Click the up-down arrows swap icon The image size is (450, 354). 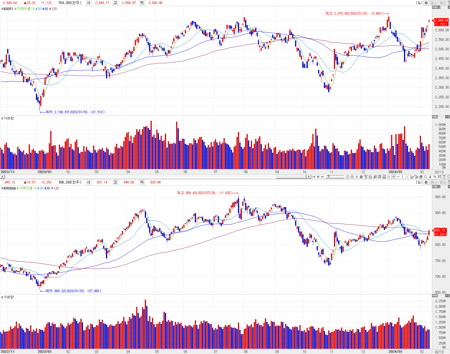coord(435,177)
